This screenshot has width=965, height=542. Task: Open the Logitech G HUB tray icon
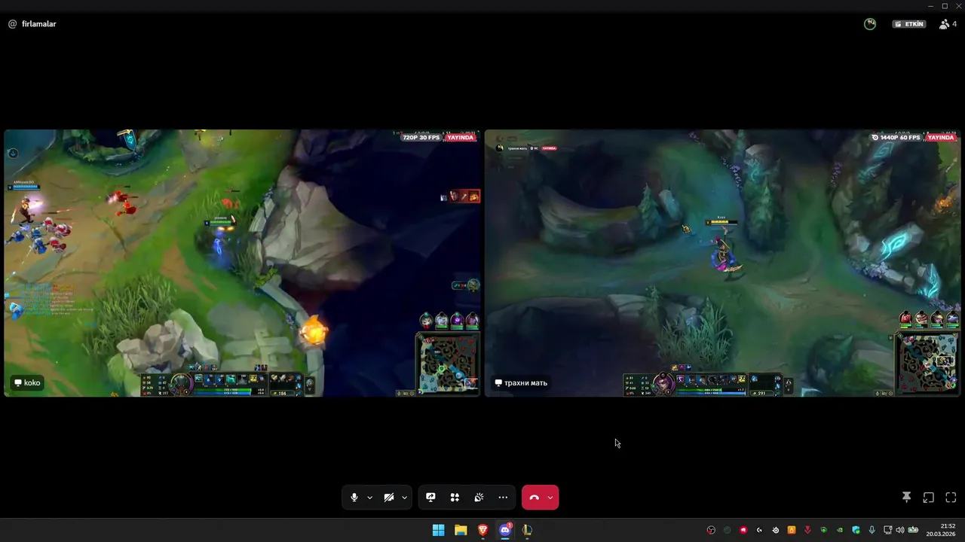point(759,530)
